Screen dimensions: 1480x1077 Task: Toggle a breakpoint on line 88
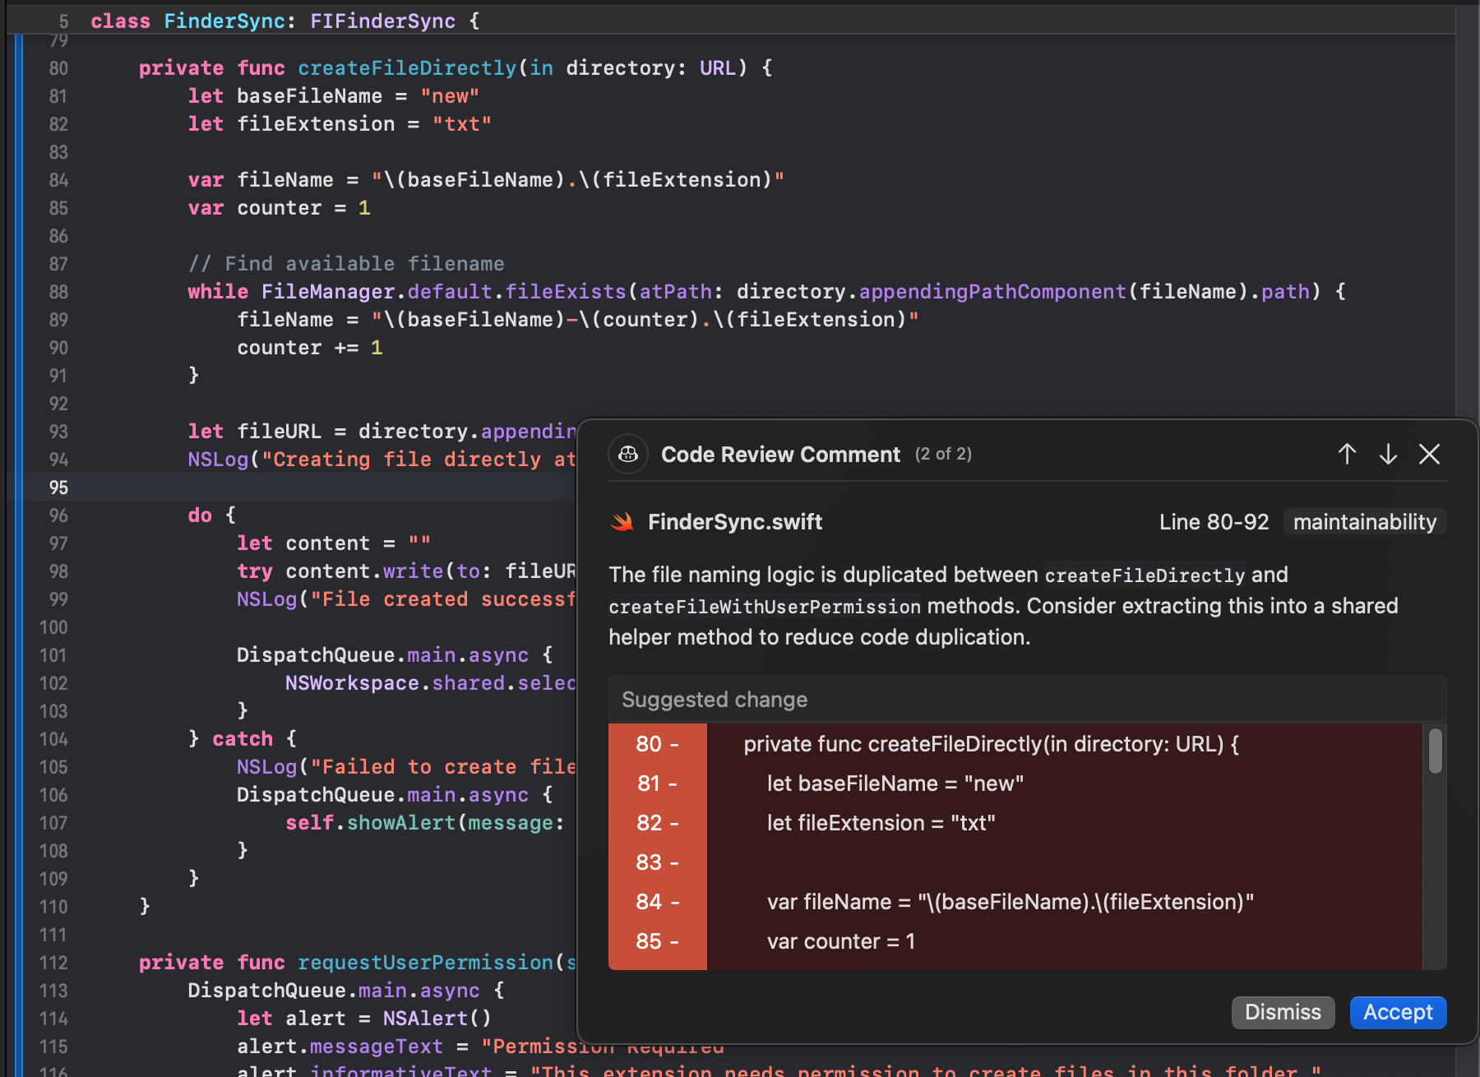click(58, 292)
